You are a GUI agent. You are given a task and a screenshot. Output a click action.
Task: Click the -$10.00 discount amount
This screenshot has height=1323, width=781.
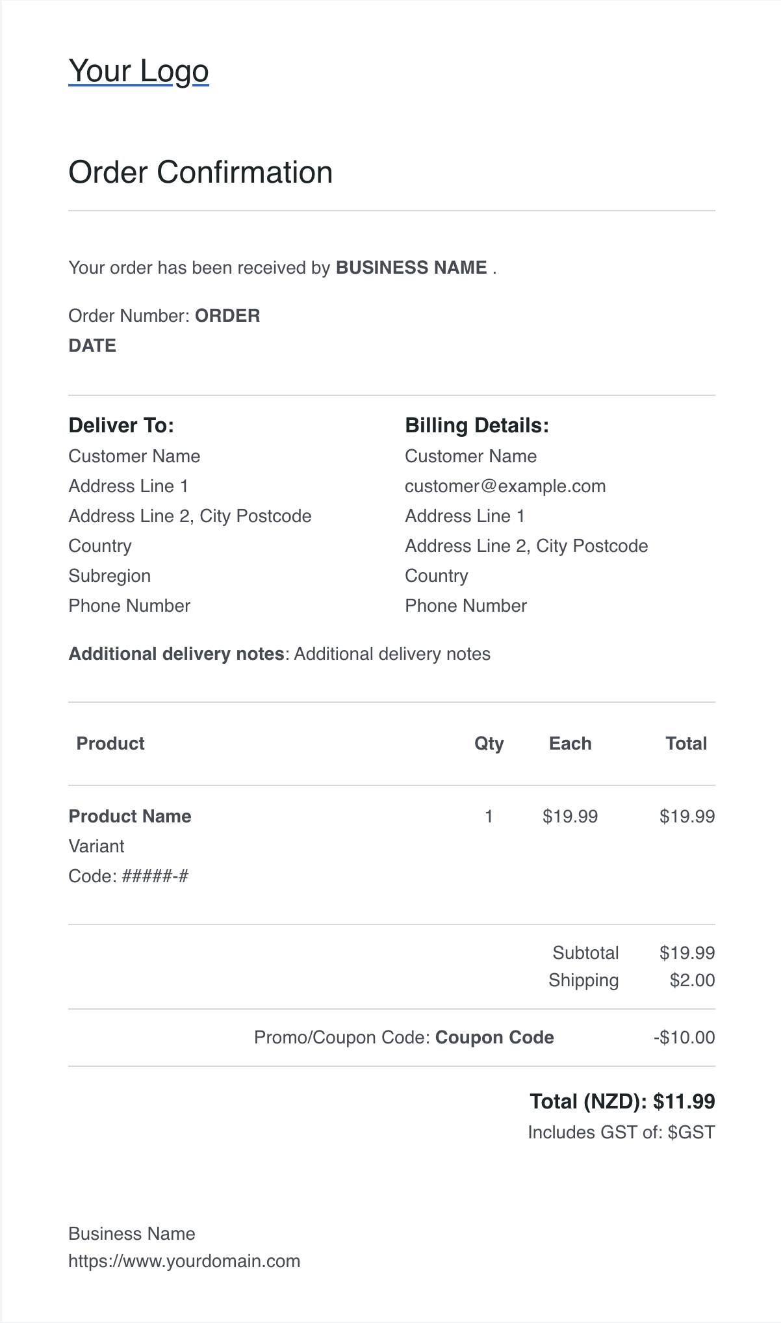pyautogui.click(x=684, y=1038)
